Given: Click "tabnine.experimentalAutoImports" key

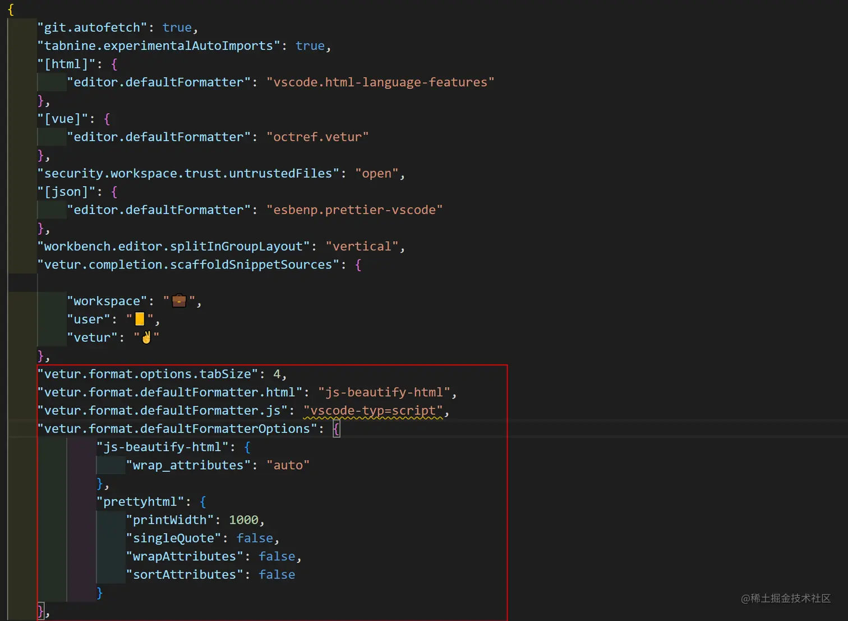Looking at the screenshot, I should pos(159,46).
